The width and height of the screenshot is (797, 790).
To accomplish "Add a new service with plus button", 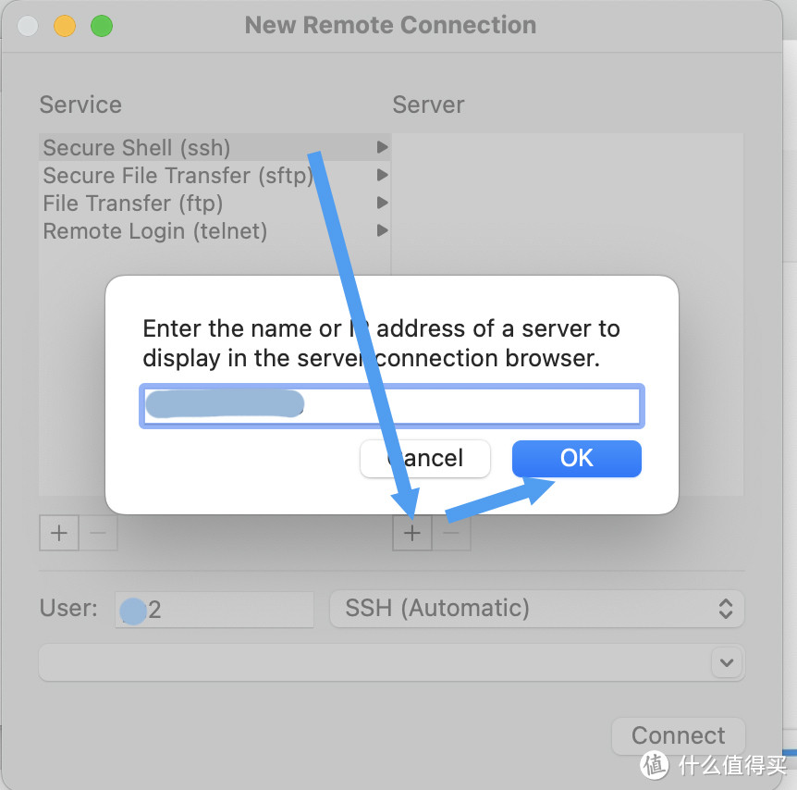I will pyautogui.click(x=59, y=533).
